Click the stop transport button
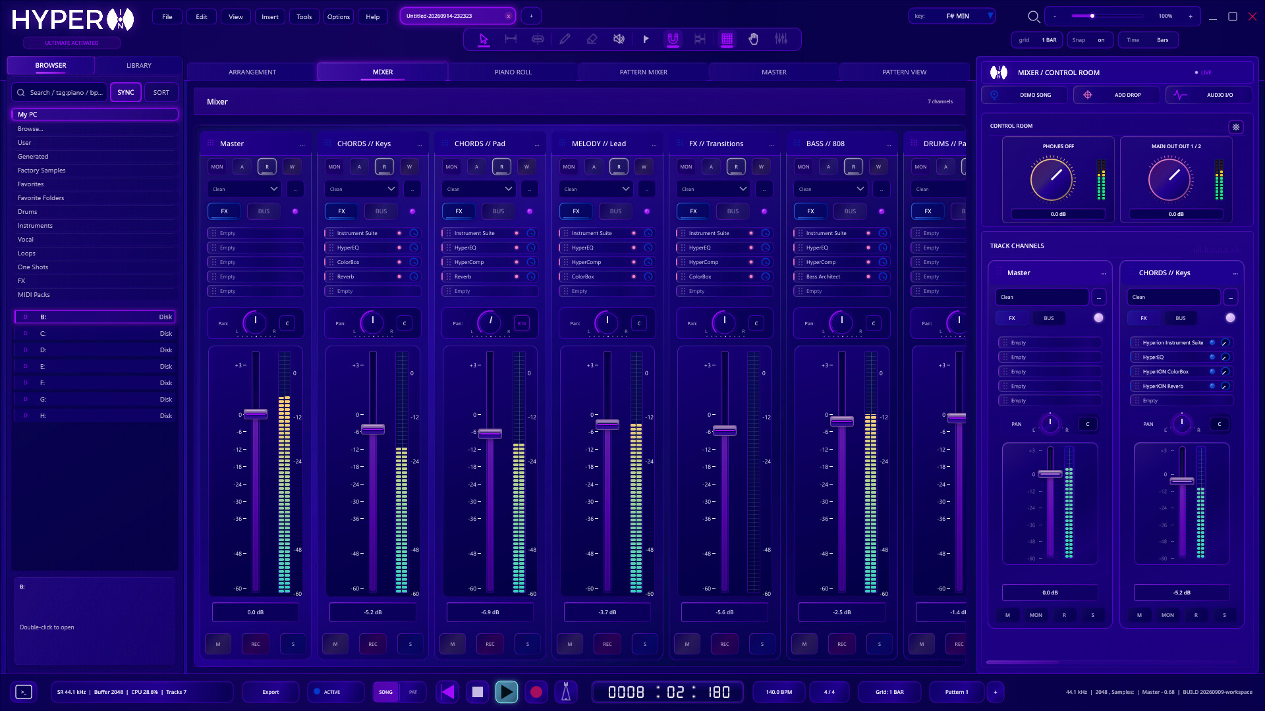Image resolution: width=1265 pixels, height=711 pixels. (x=478, y=692)
